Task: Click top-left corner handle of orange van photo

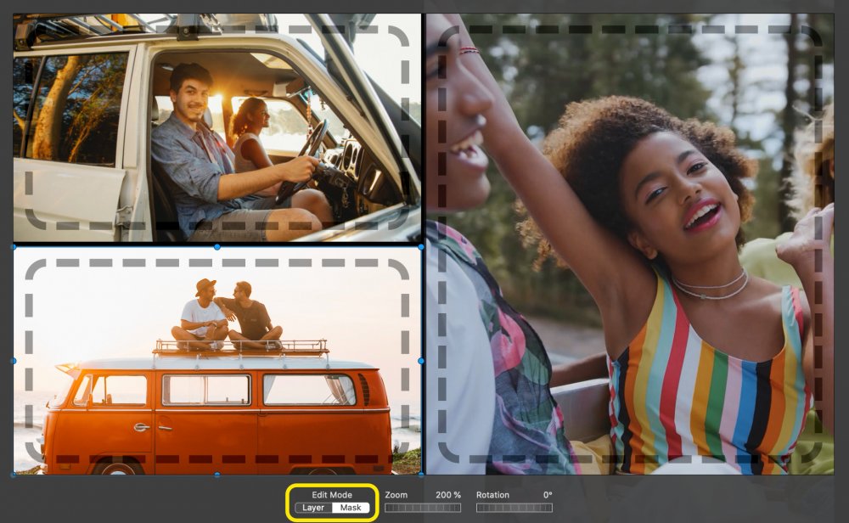Action: coord(14,247)
